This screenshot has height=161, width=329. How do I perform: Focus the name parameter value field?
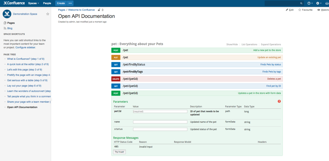(x=160, y=122)
